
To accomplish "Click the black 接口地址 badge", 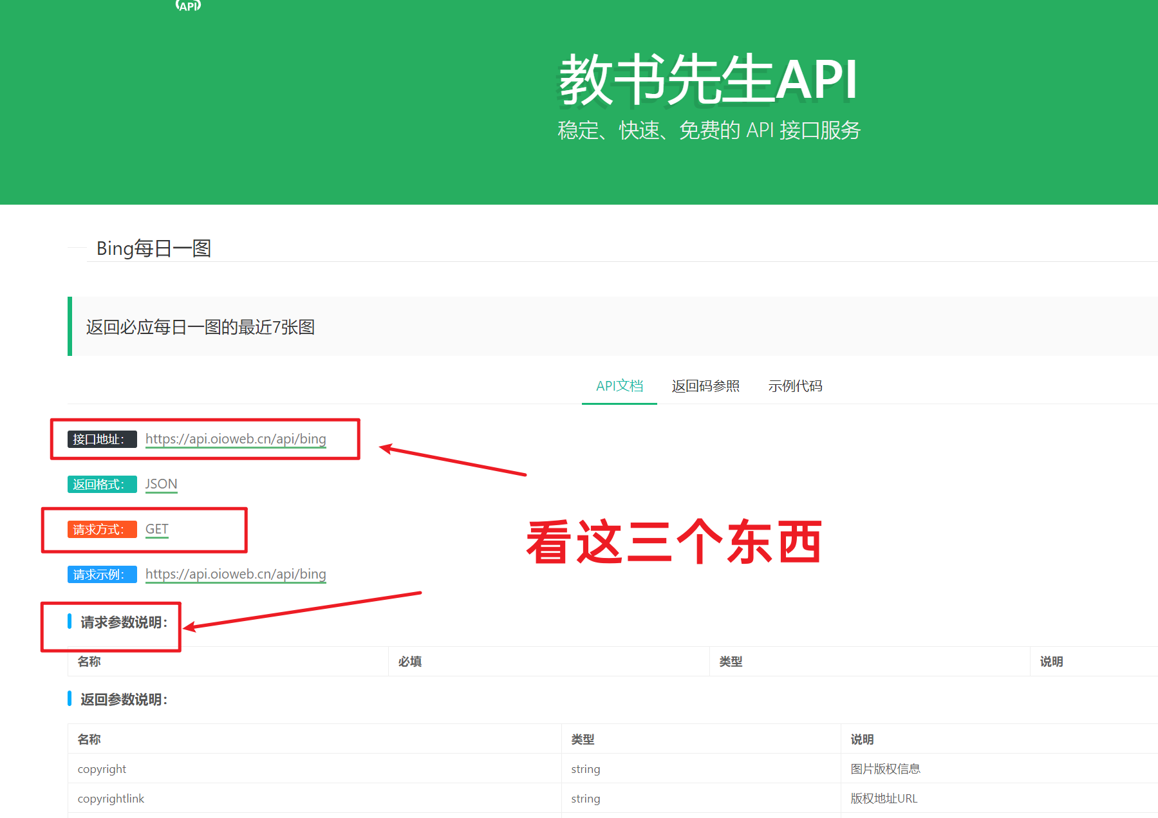I will click(102, 440).
